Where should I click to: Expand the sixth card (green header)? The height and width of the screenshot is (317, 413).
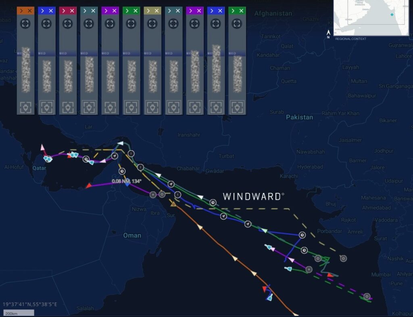click(127, 11)
